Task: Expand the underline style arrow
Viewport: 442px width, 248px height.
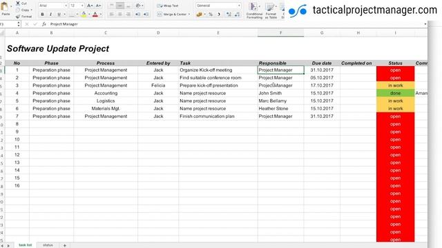Action: tap(64, 14)
